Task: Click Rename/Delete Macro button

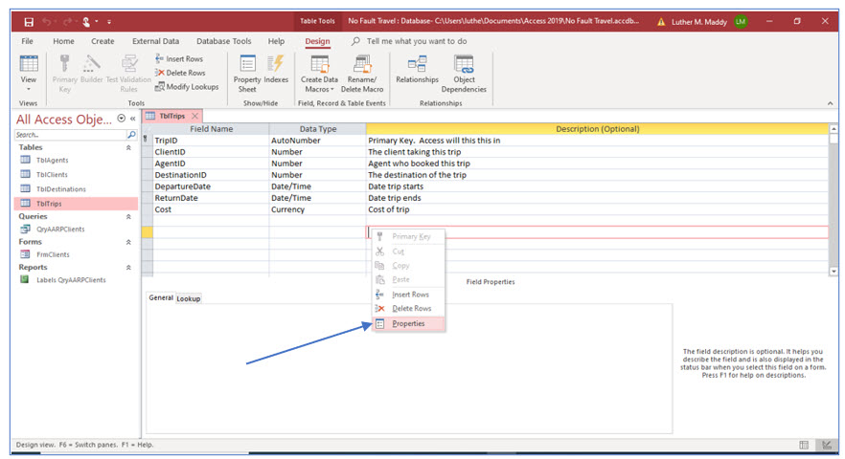Action: pos(362,74)
